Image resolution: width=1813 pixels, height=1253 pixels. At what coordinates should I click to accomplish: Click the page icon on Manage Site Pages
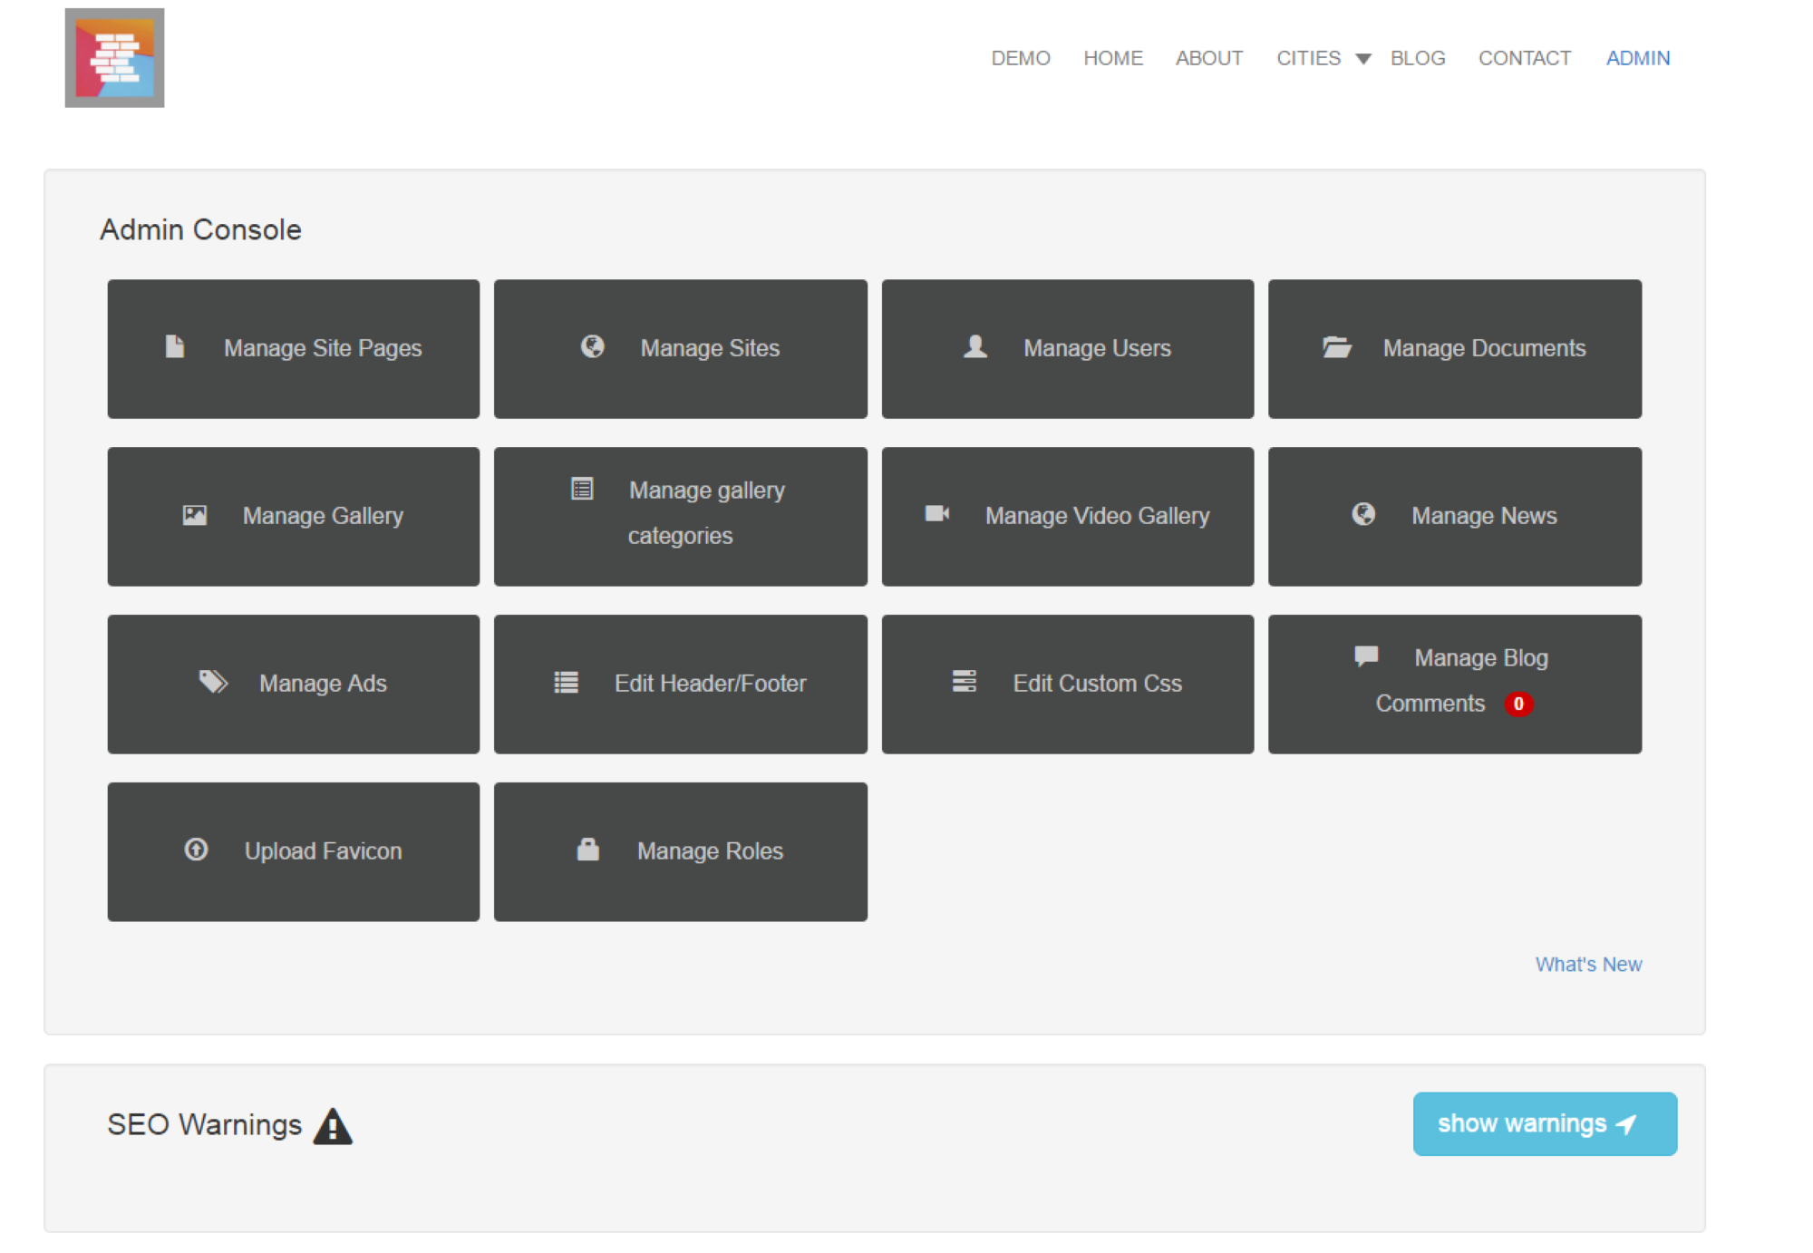175,347
